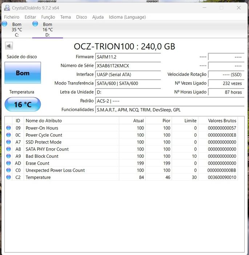Click the CrystalDiskInfo app icon in title bar
The width and height of the screenshot is (249, 255).
7,8
